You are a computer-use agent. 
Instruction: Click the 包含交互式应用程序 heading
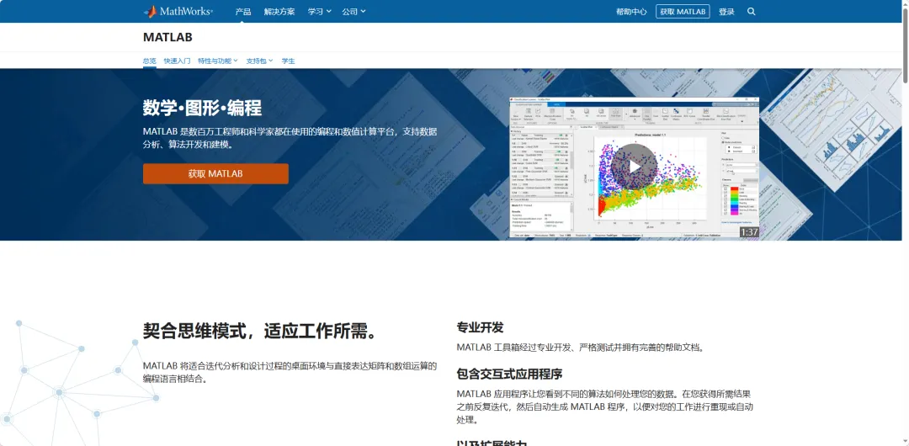[509, 374]
